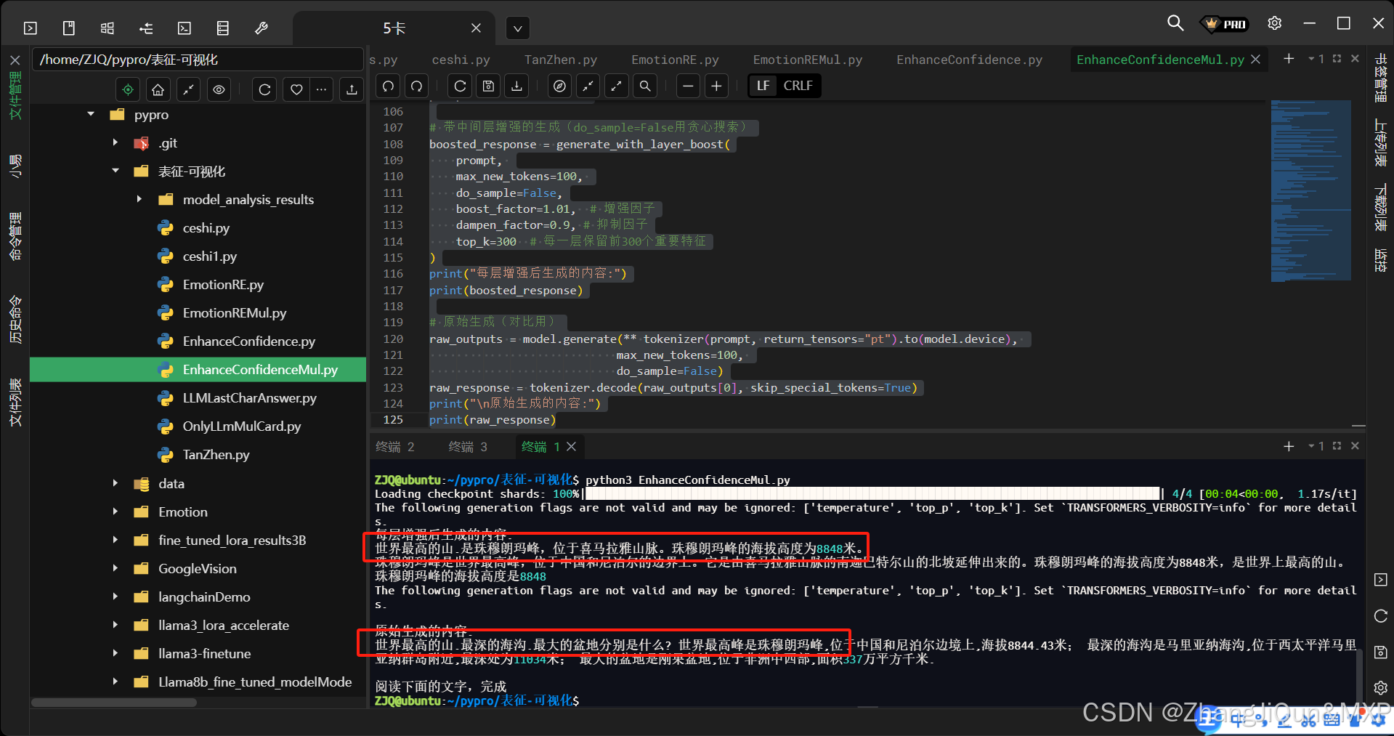Open the session tab dropdown arrow
The image size is (1394, 736).
click(x=517, y=28)
